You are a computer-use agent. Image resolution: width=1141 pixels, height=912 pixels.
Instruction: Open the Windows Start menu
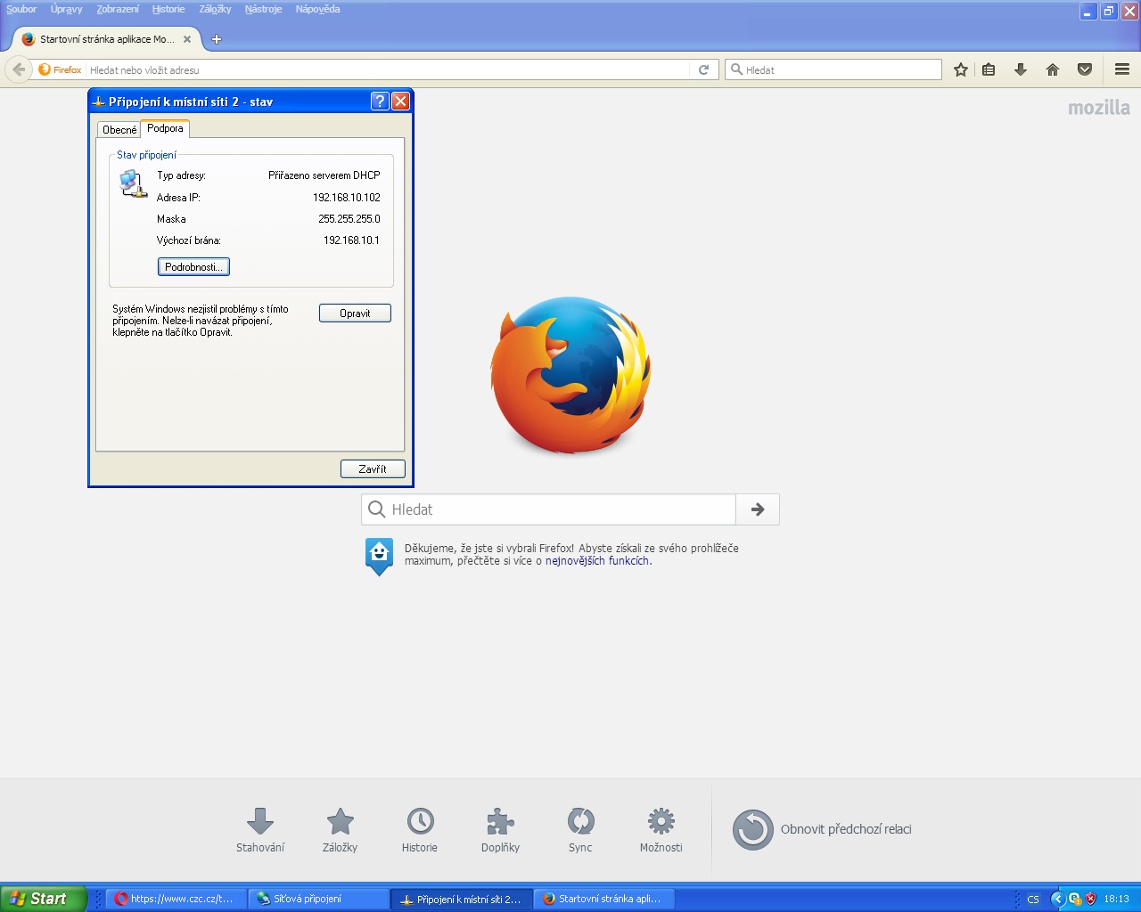44,899
